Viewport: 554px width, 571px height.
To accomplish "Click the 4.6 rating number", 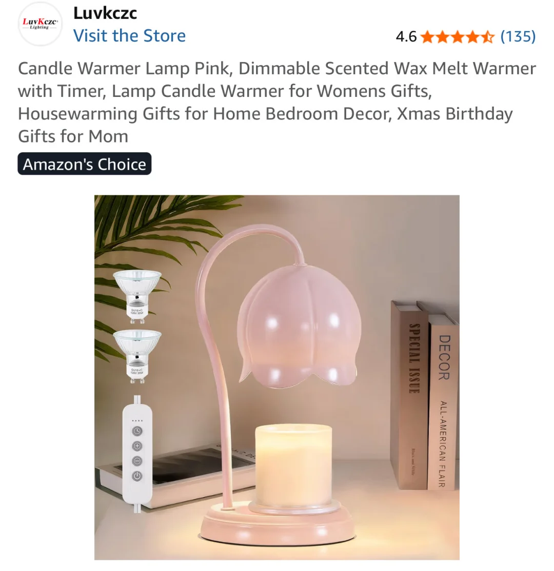I will tap(406, 37).
